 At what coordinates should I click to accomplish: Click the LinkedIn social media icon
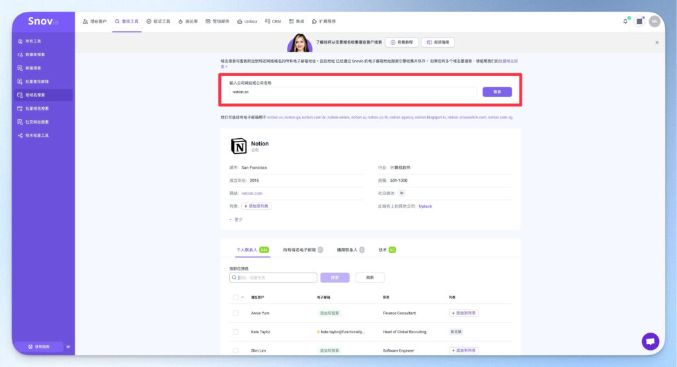point(402,193)
